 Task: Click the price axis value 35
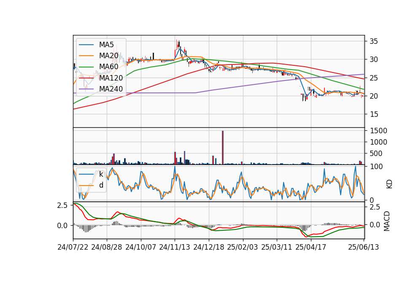[374, 41]
